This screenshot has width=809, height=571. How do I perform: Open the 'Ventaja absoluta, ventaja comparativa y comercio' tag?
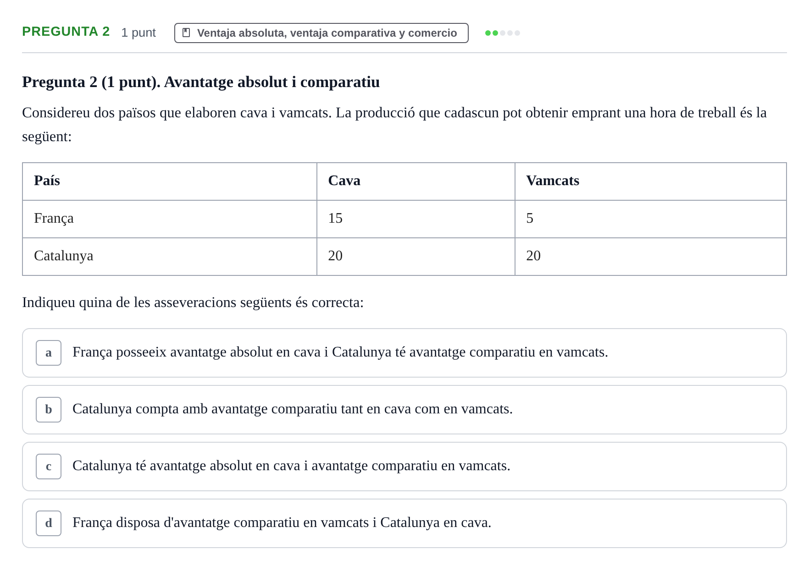(321, 33)
